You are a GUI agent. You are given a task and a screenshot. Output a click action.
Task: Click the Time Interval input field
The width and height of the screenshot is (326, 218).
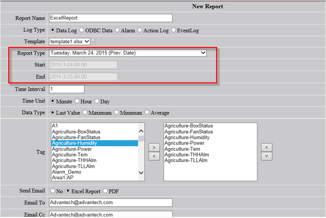[x=66, y=89]
